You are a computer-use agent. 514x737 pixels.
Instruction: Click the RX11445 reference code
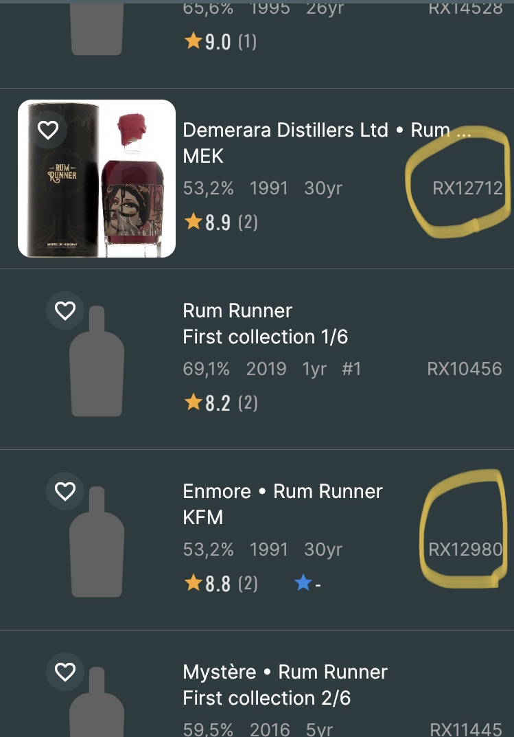click(465, 729)
